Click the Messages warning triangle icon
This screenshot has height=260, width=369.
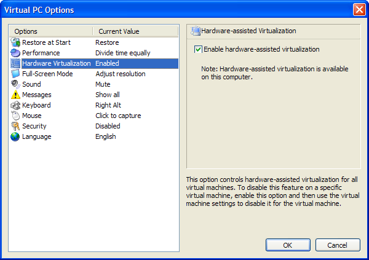(15, 95)
